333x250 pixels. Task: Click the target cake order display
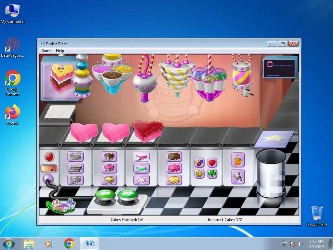[x=60, y=78]
